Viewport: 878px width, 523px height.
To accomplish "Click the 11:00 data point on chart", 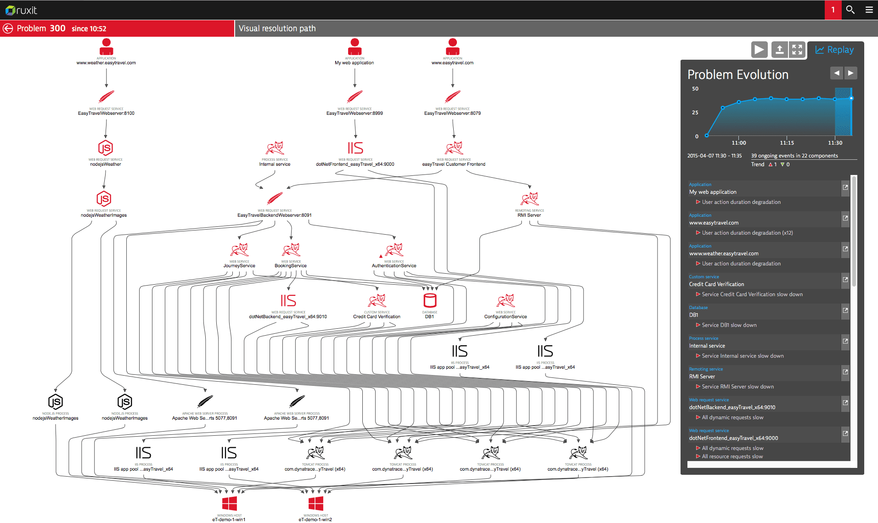I will coord(738,102).
